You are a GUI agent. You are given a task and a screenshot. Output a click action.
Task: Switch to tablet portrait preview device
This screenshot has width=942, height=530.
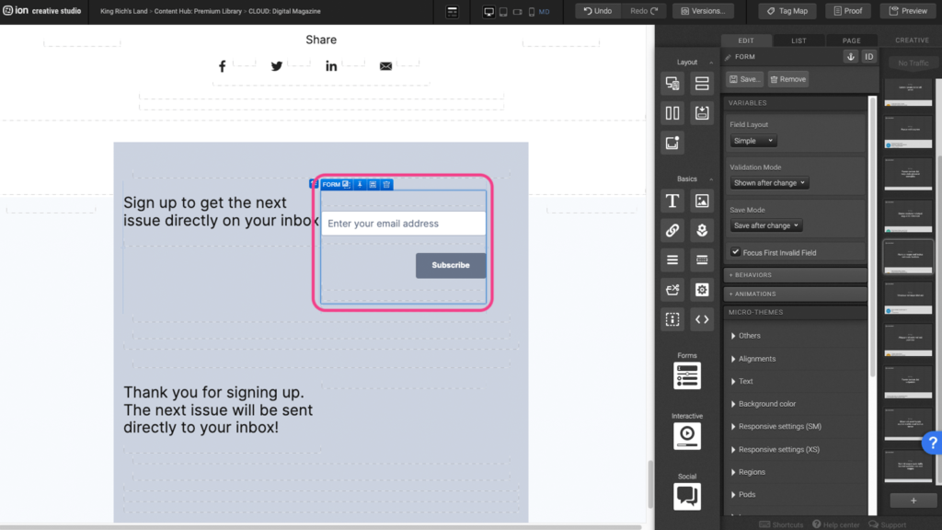(503, 11)
